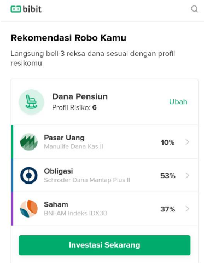
Task: Tap the Schroder circular fund logo
Action: [29, 175]
